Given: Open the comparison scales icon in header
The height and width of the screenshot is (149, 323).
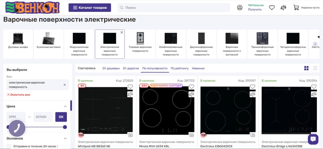Looking at the screenshot, I should tap(283, 7).
